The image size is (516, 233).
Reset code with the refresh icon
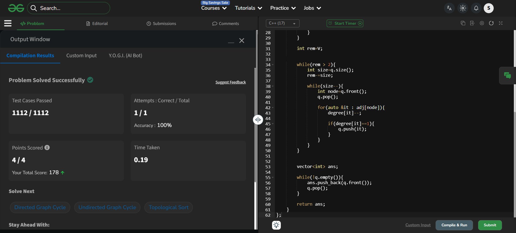(491, 23)
